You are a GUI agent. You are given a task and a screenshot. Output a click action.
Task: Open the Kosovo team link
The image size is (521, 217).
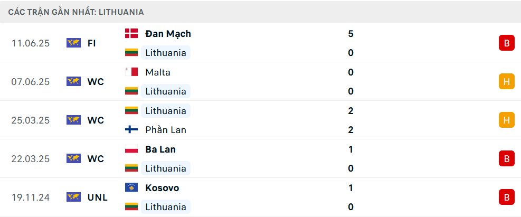coord(162,188)
